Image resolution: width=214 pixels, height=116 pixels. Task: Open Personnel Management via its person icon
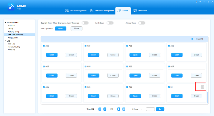[92, 11]
